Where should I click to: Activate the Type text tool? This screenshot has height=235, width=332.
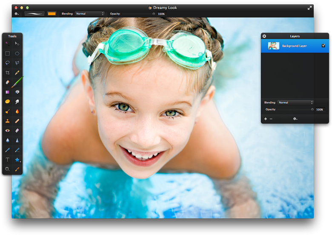point(8,160)
